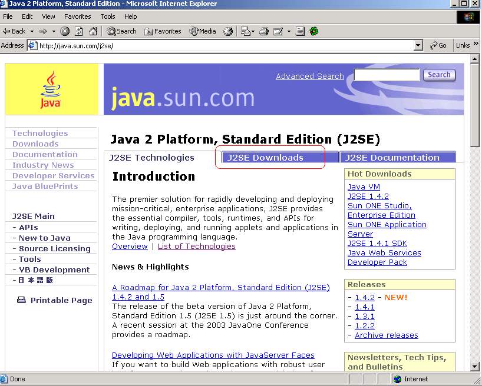Image resolution: width=482 pixels, height=386 pixels.
Task: Follow the Overview link
Action: pos(130,247)
